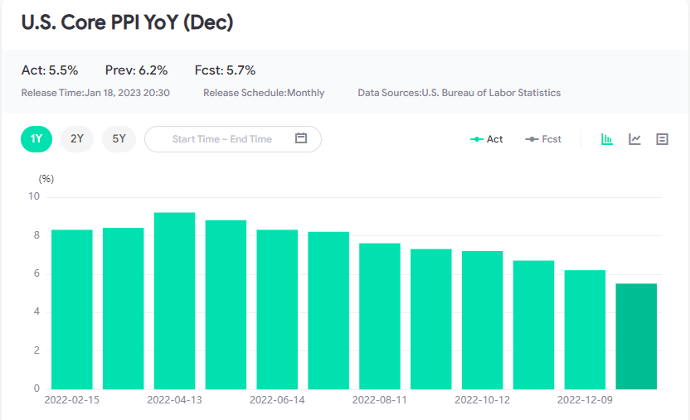Click the highlighted dark green latest bar

(x=636, y=336)
